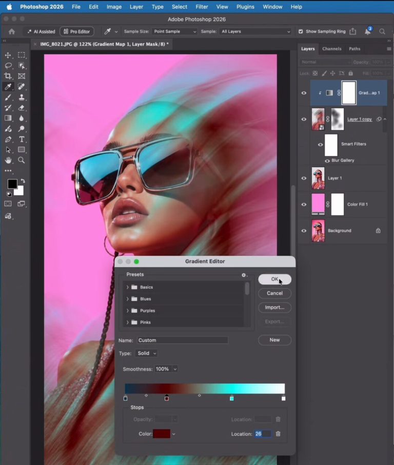Screen dimensions: 394x465
Task: Click the search magnifier in options bar
Action: (382, 31)
